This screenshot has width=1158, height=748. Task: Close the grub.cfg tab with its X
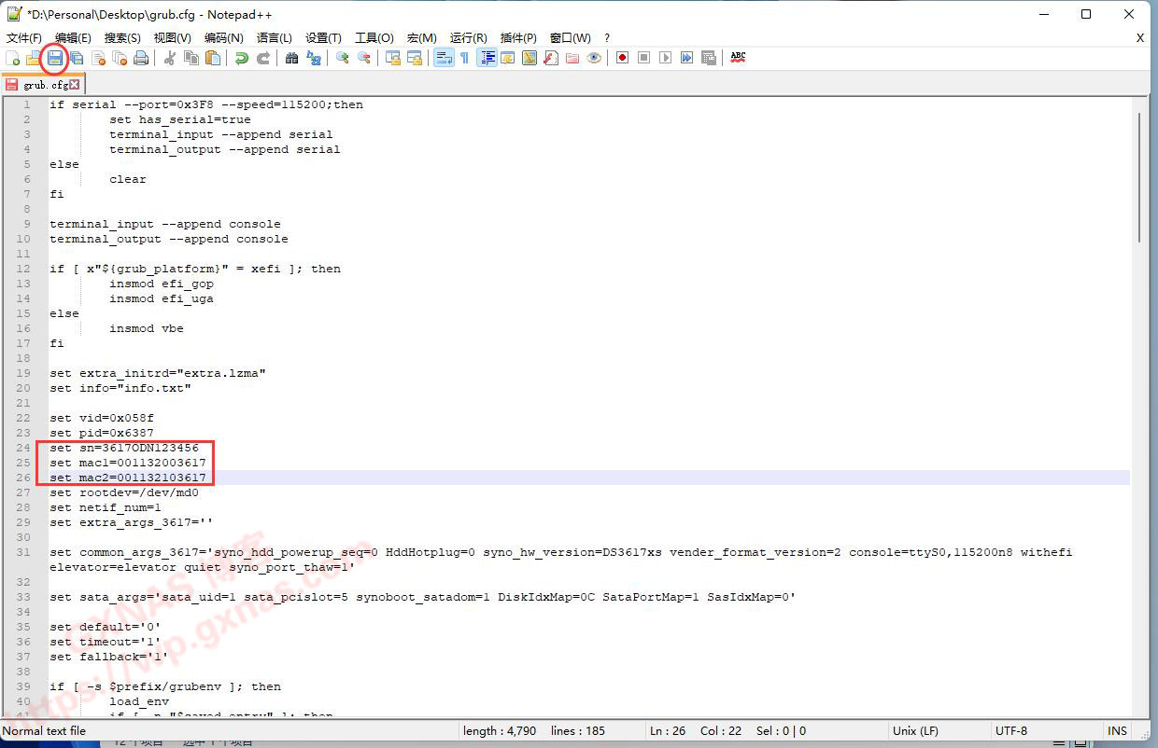[75, 85]
